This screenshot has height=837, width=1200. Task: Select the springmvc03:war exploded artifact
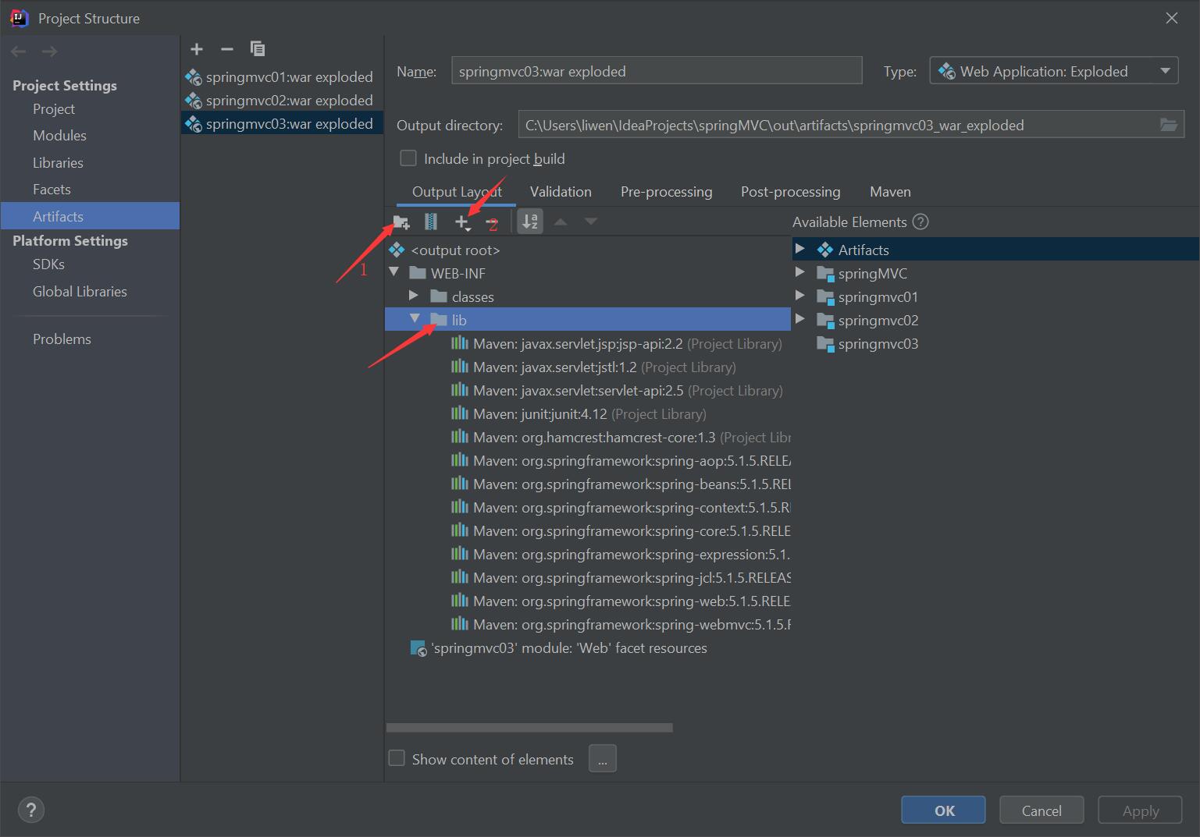click(x=282, y=124)
